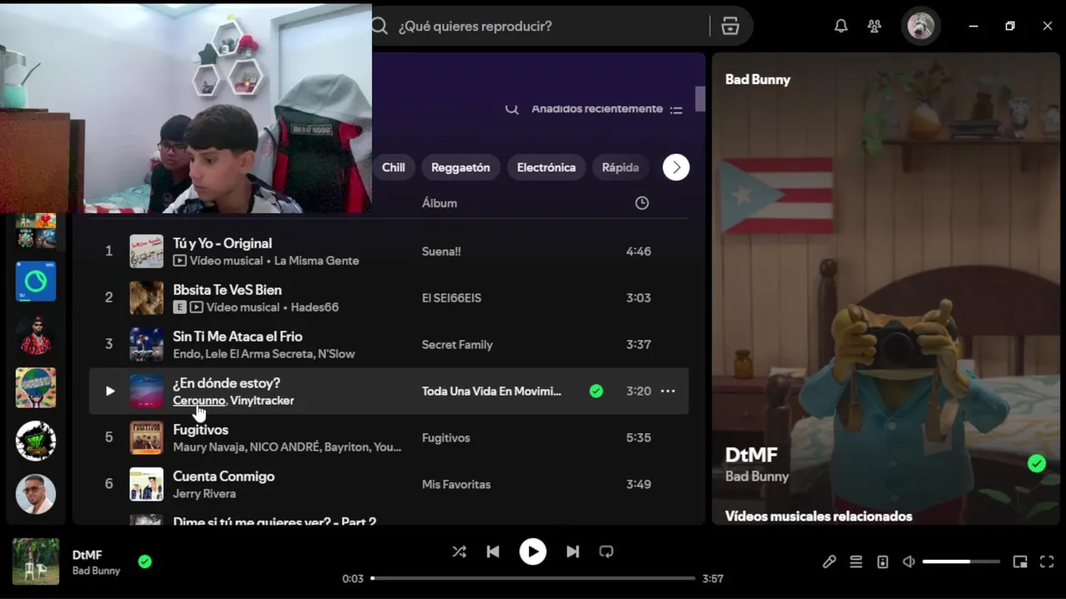Adjust the volume slider
The height and width of the screenshot is (599, 1066).
point(961,562)
